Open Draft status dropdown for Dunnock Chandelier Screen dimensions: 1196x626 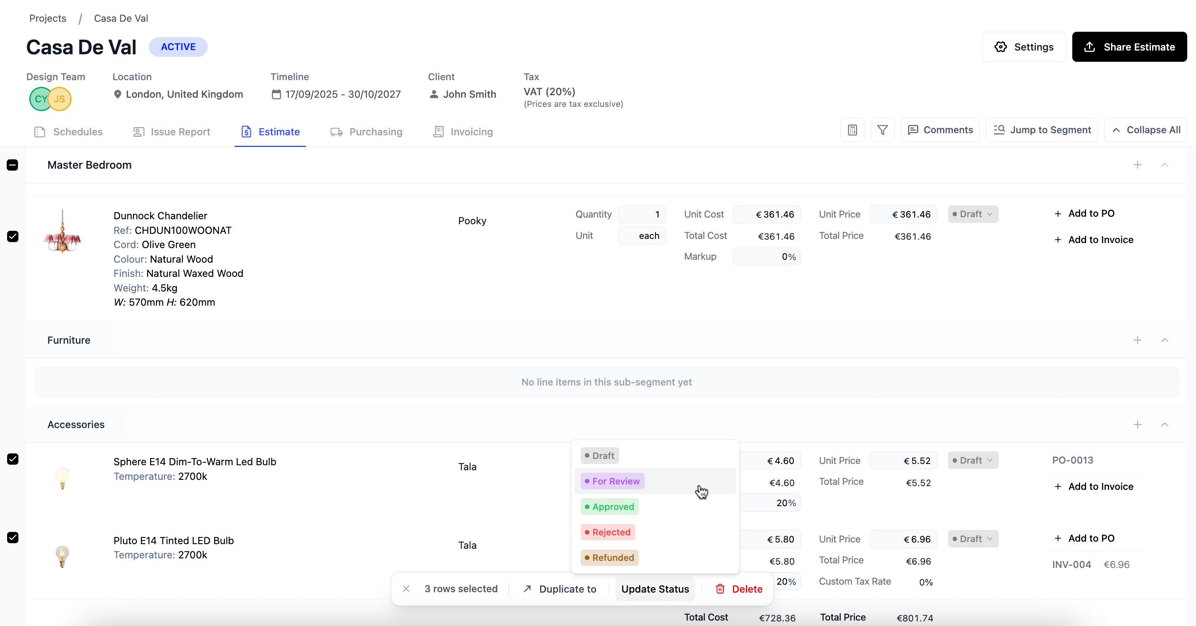point(973,214)
